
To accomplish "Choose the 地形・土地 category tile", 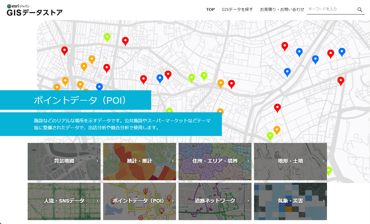I will coord(290,161).
